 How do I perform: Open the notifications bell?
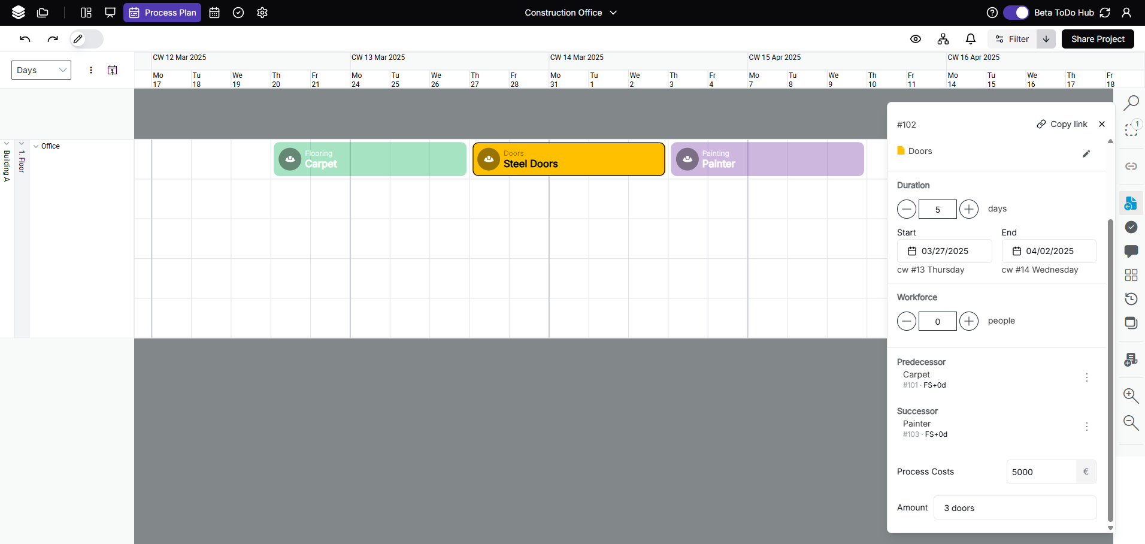[971, 39]
